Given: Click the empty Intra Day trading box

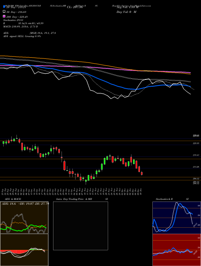Looking at the screenshot, I should click(x=80, y=226).
